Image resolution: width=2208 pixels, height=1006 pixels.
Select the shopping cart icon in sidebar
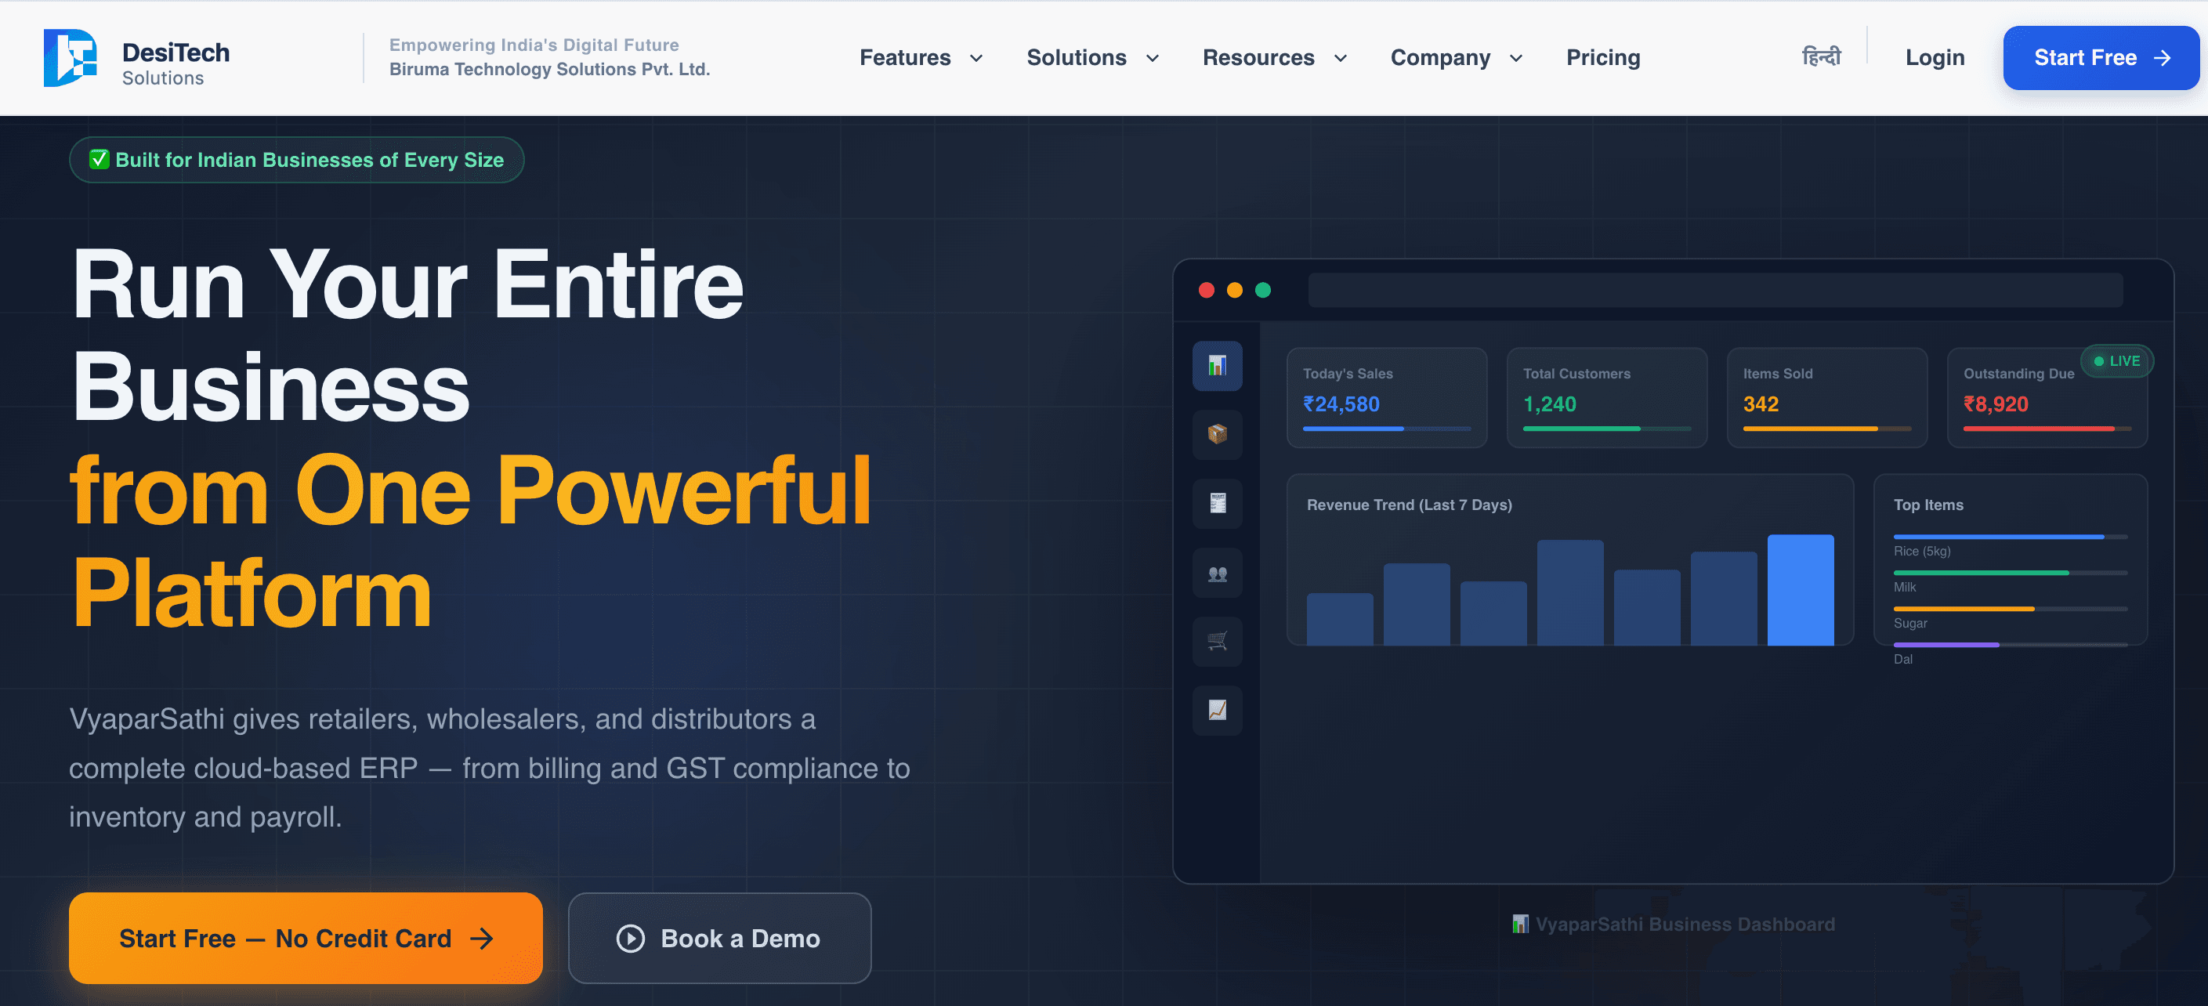point(1217,641)
